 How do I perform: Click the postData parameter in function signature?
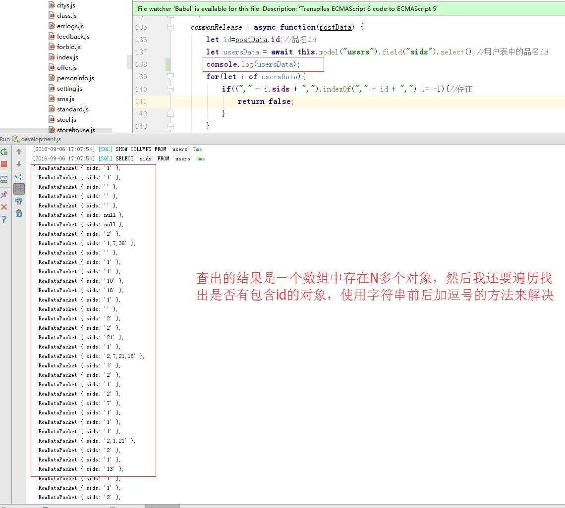[335, 27]
